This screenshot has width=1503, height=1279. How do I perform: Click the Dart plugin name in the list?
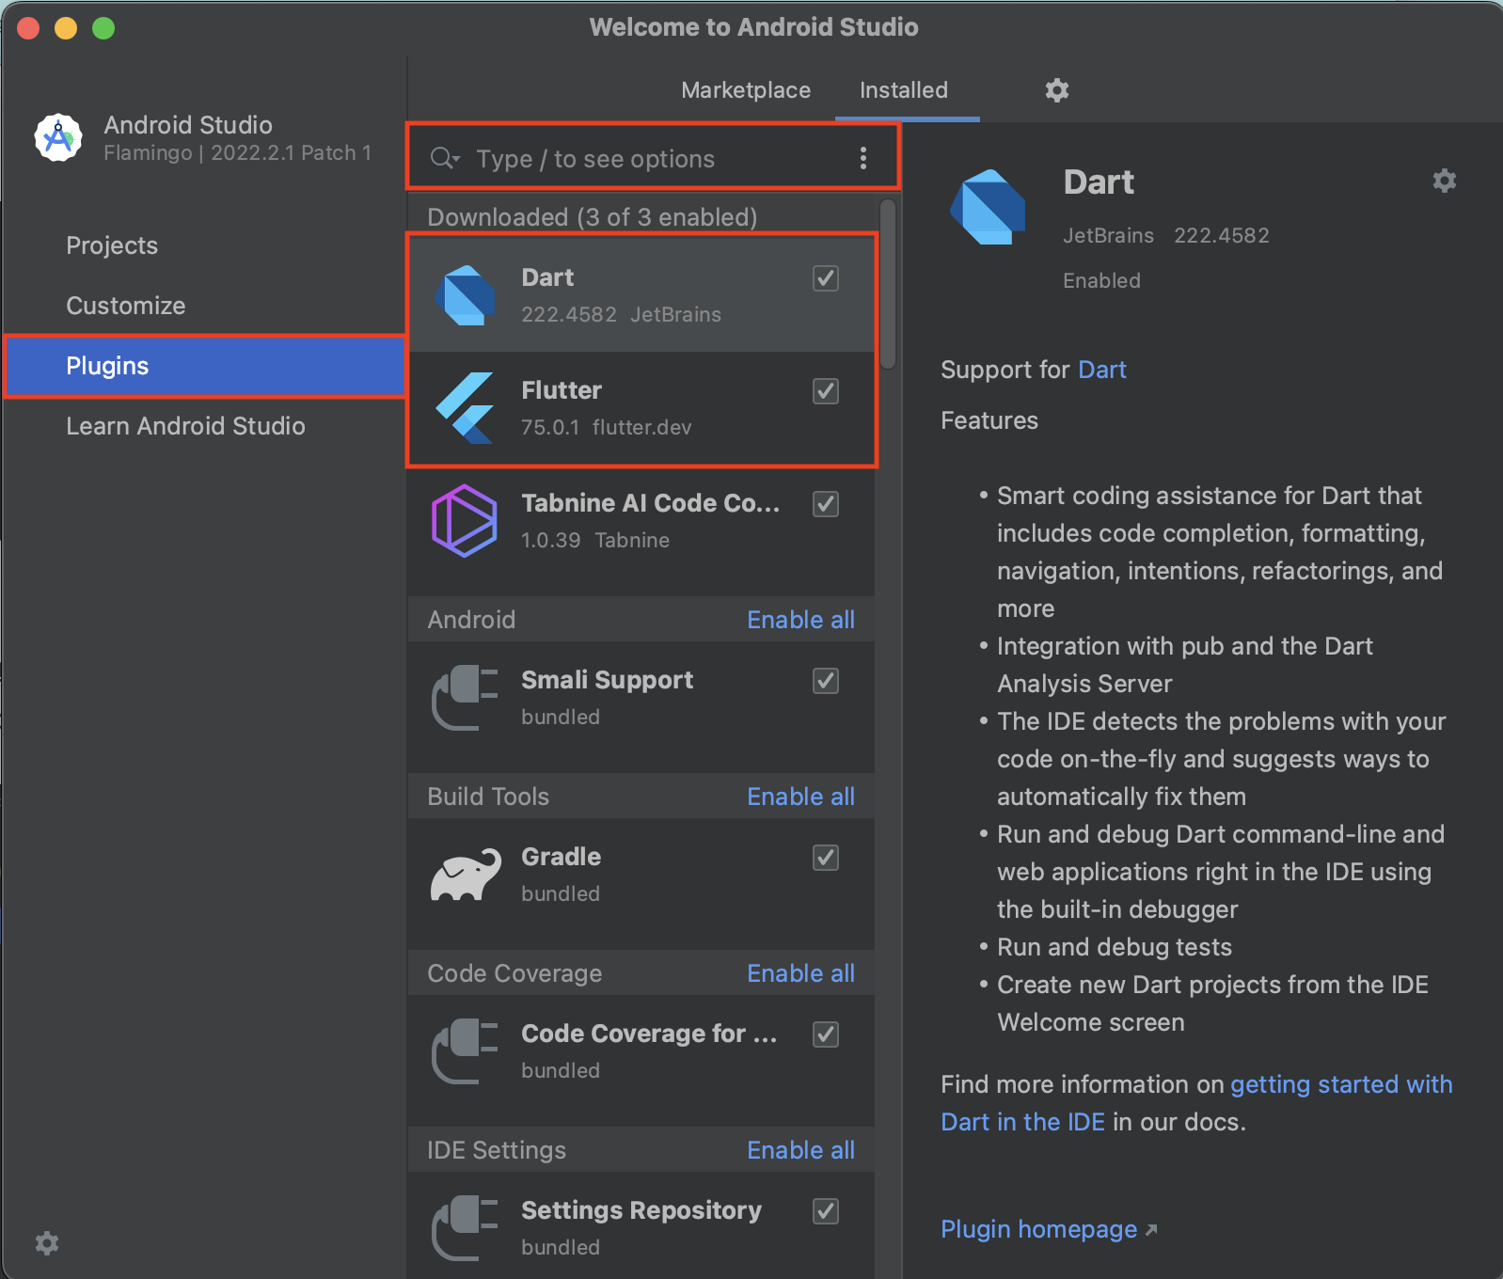point(547,277)
